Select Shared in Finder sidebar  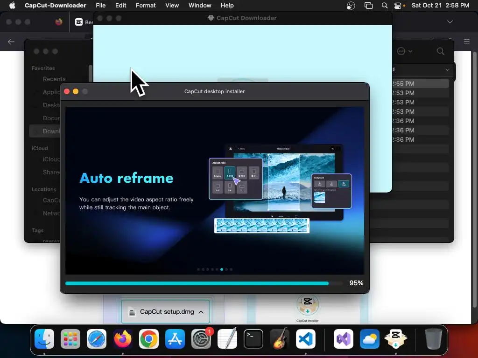(x=51, y=172)
